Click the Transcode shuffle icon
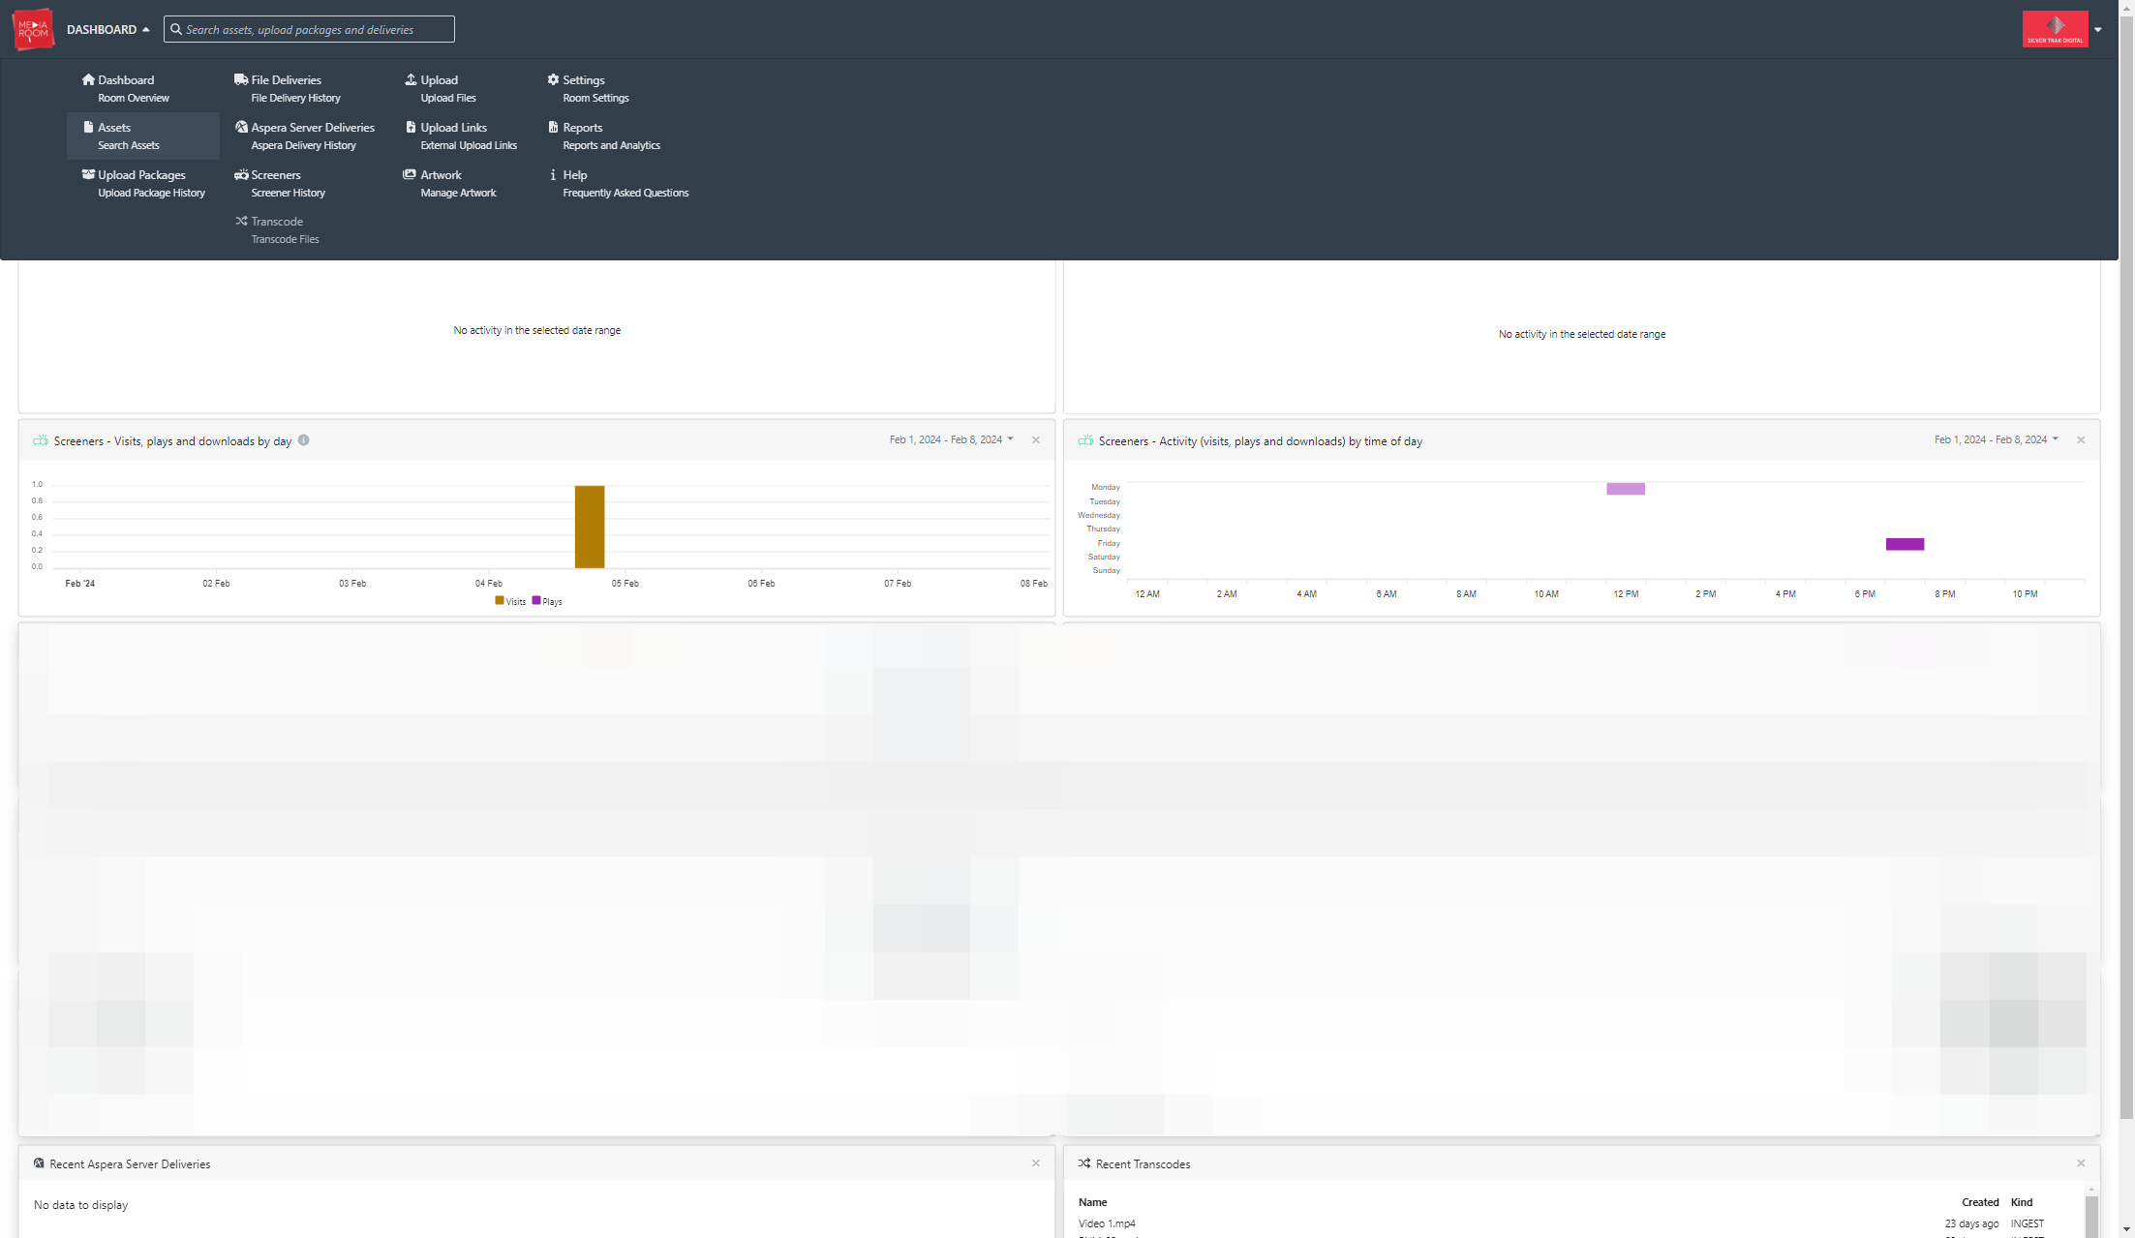Screen dimensions: 2135x1238 coord(241,221)
